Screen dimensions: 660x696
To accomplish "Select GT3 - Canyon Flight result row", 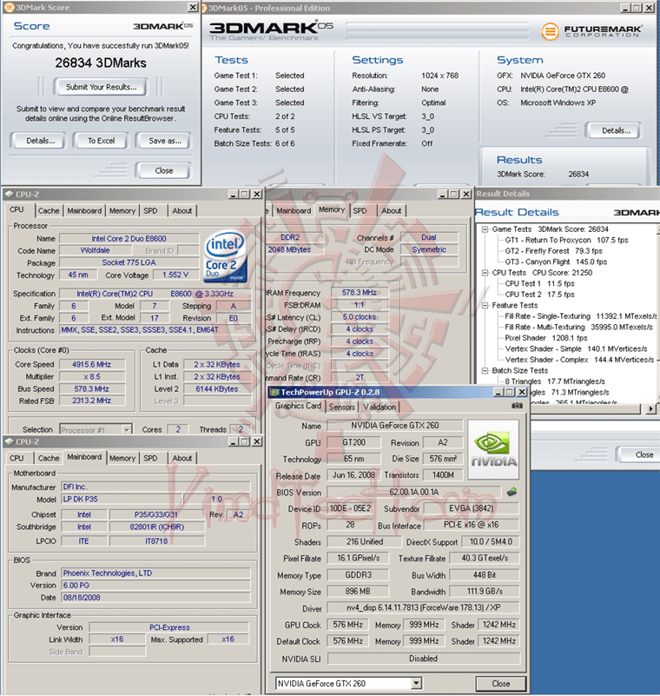I will point(556,262).
